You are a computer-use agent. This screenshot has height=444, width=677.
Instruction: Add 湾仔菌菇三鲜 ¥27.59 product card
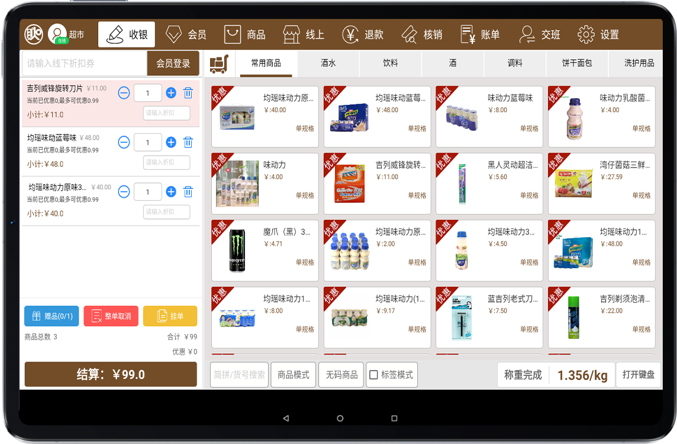click(x=601, y=184)
